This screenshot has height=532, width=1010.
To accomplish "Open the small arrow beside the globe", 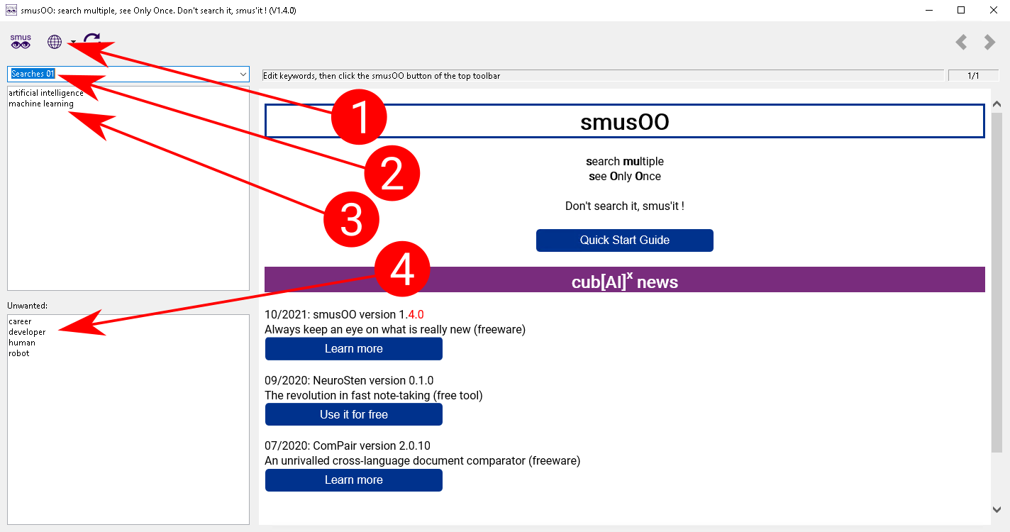I will tap(73, 43).
